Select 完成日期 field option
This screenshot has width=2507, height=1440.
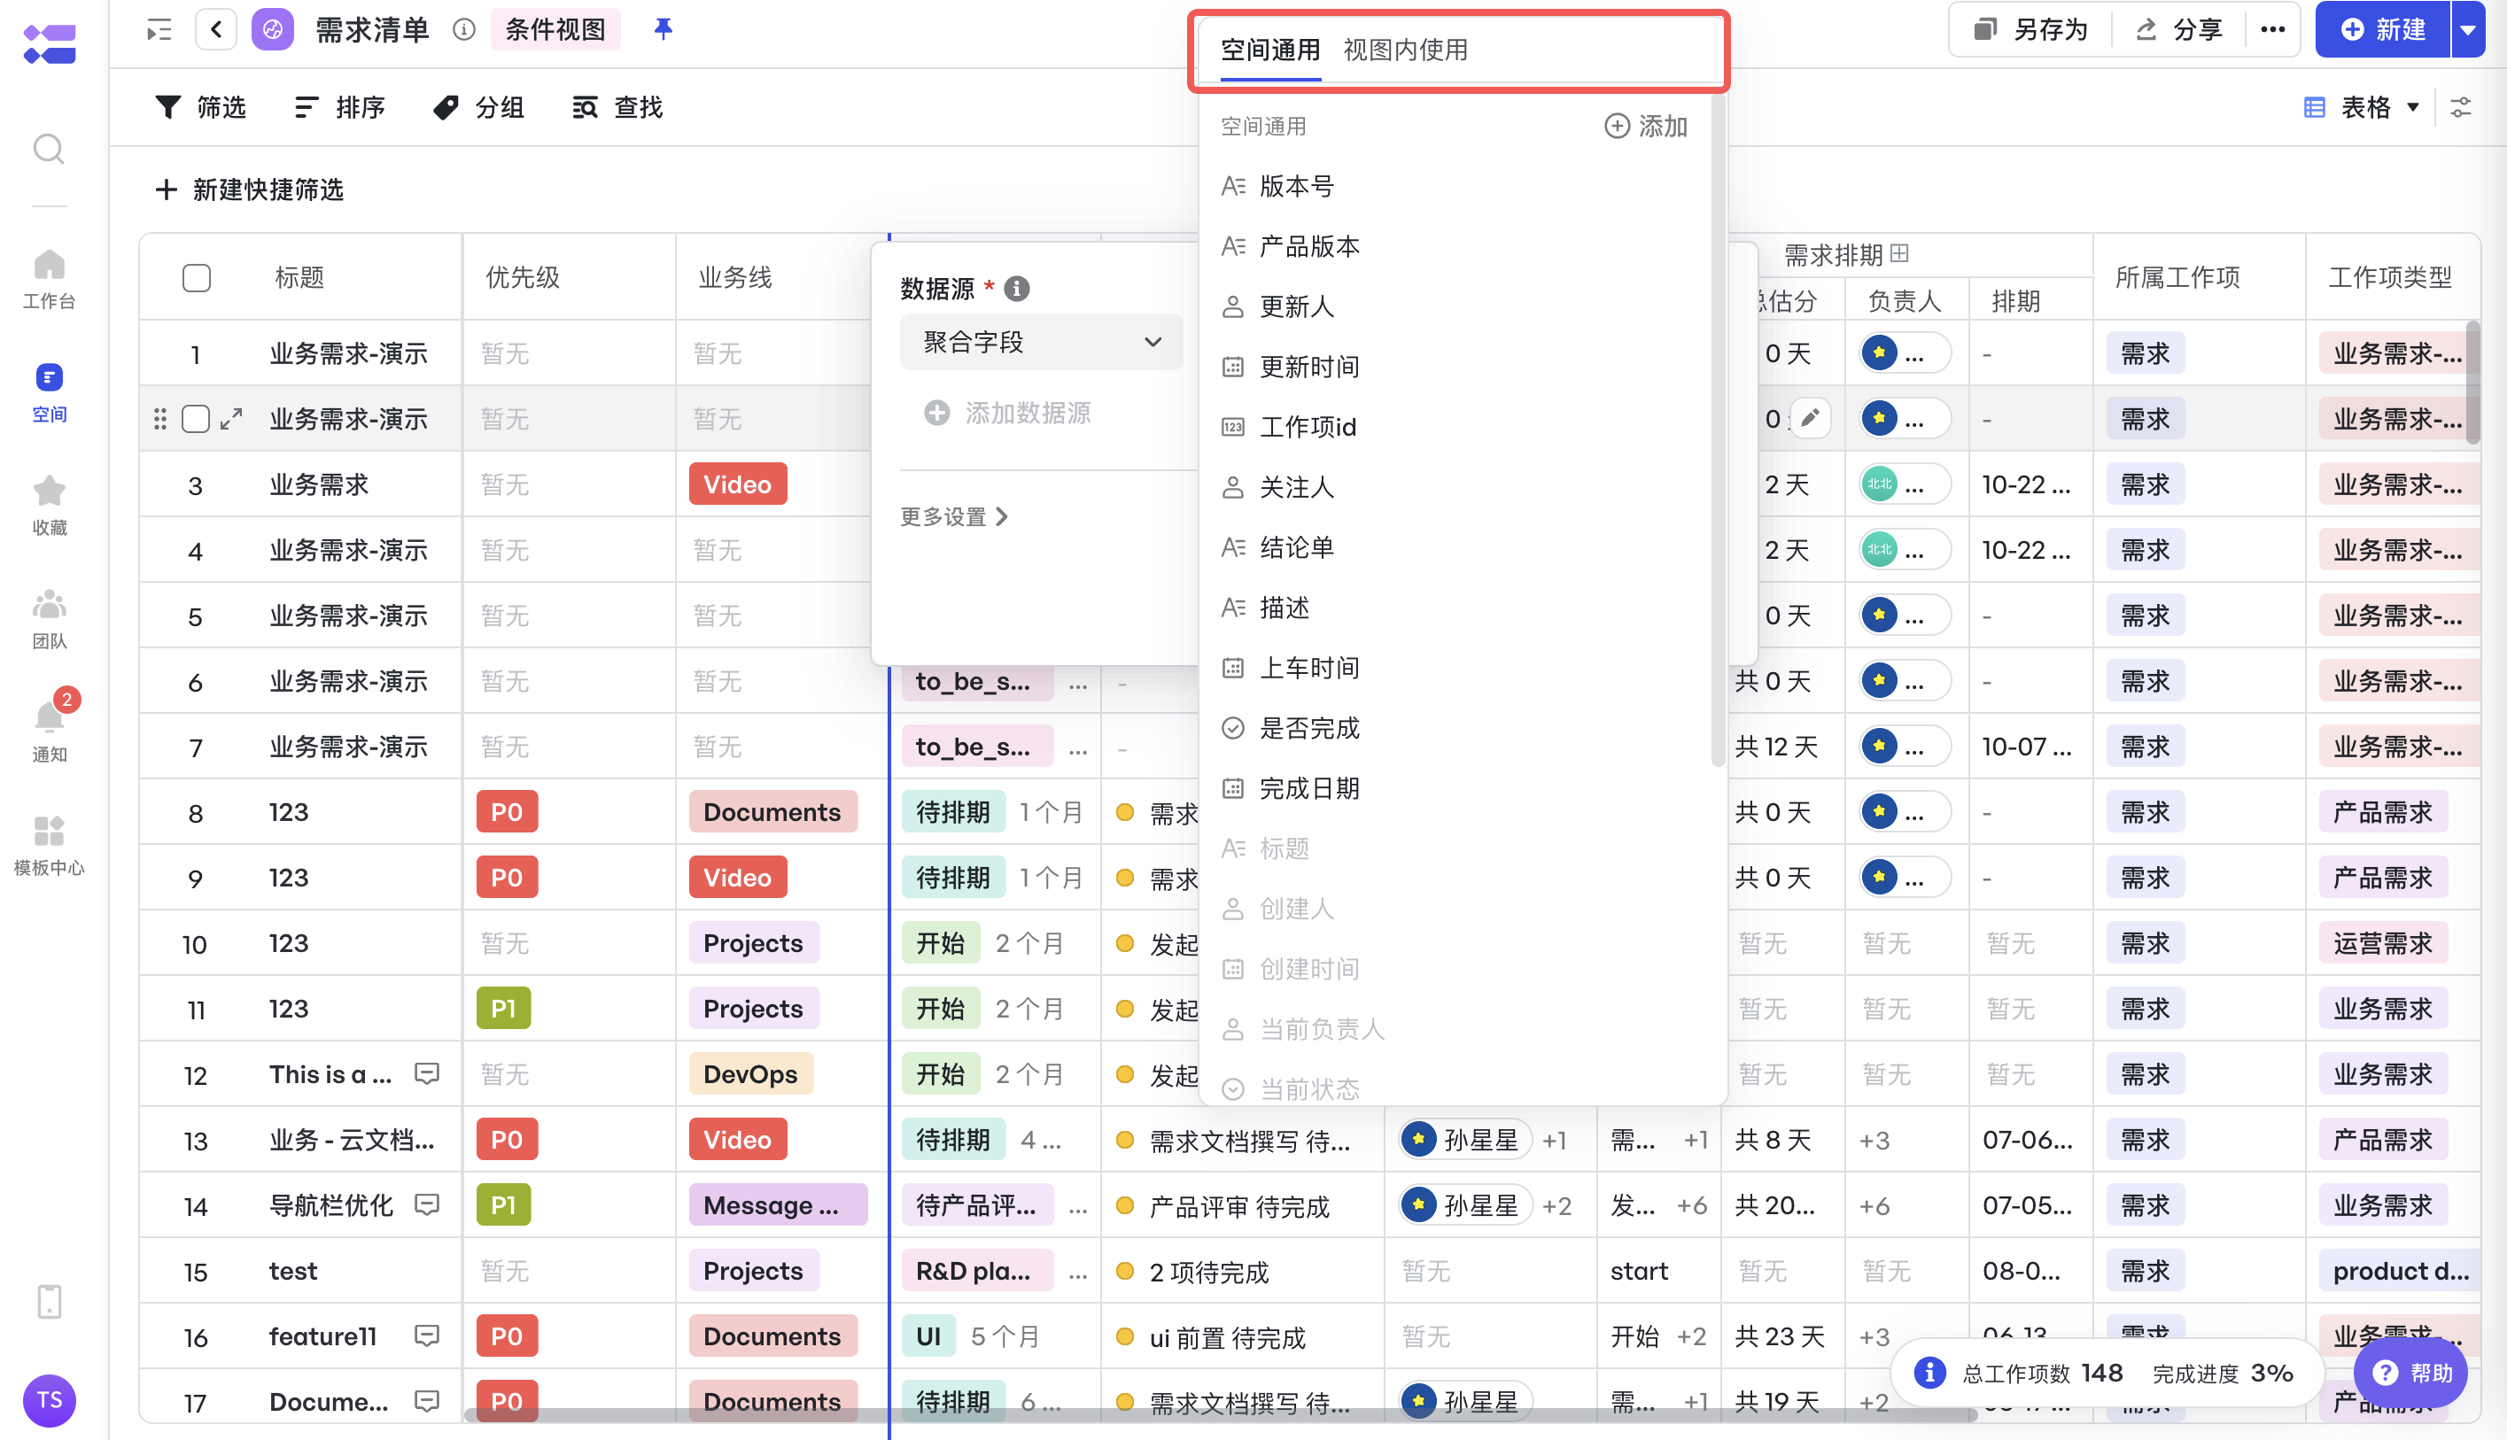1455,788
